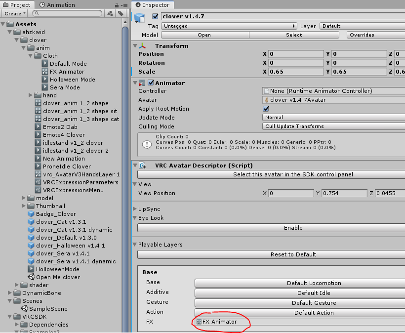This screenshot has width=405, height=333.
Task: Click the Default Action layer button
Action: (300, 313)
